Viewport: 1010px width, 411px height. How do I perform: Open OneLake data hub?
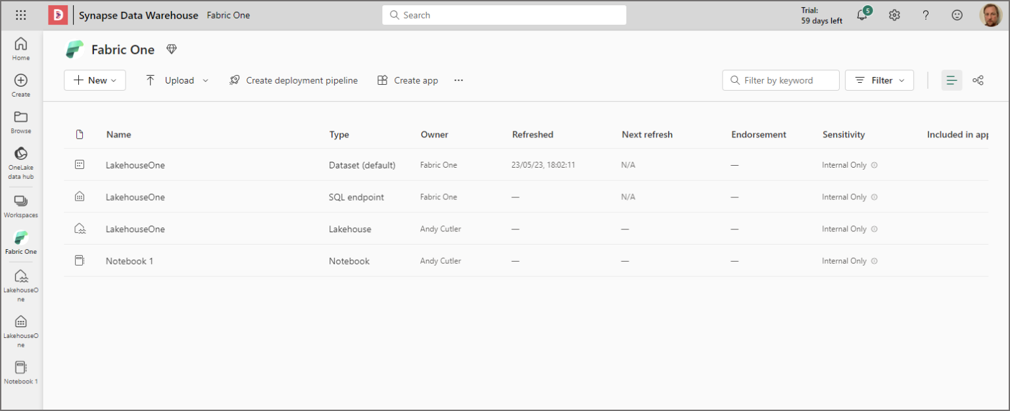(20, 153)
